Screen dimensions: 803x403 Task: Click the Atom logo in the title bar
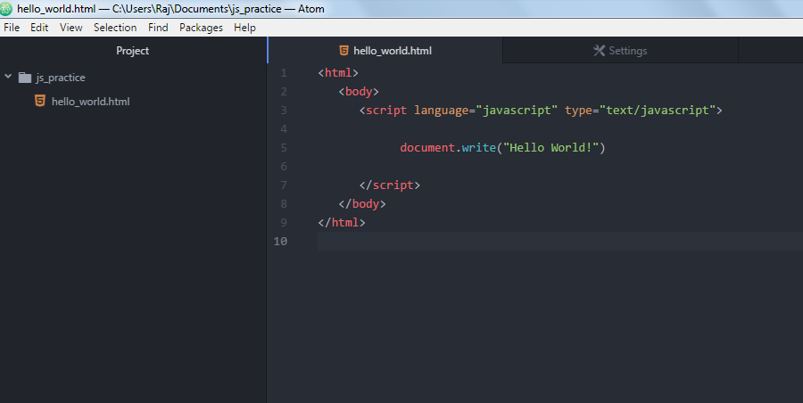tap(6, 9)
